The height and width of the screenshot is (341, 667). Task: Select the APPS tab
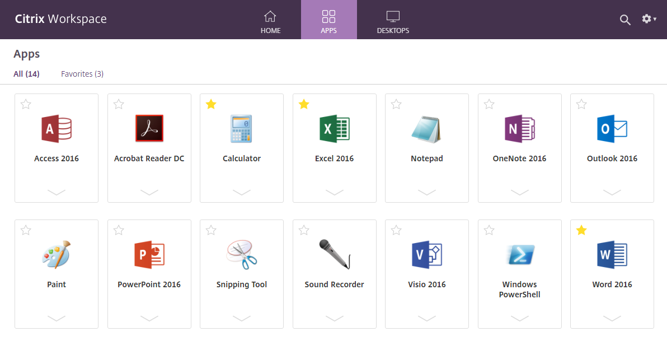[329, 20]
